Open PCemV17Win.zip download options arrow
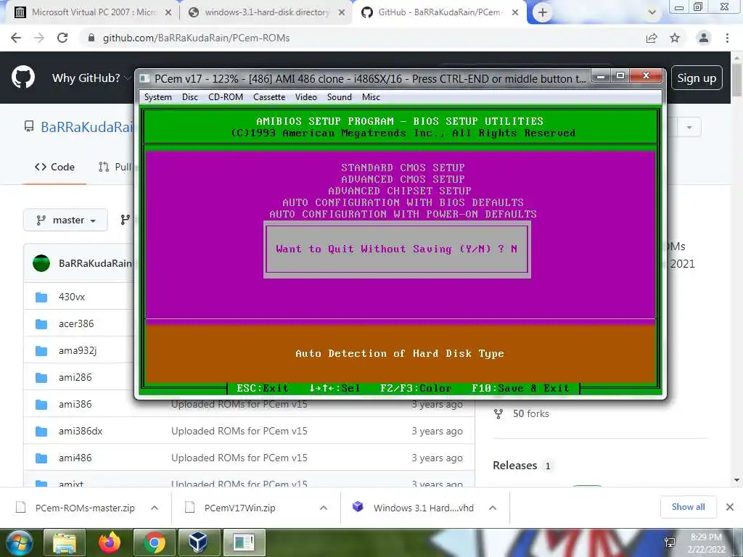Viewport: 743px width, 557px height. (324, 508)
